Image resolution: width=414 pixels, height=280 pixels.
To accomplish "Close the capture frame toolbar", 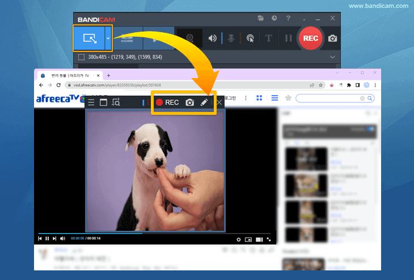I will [x=219, y=102].
